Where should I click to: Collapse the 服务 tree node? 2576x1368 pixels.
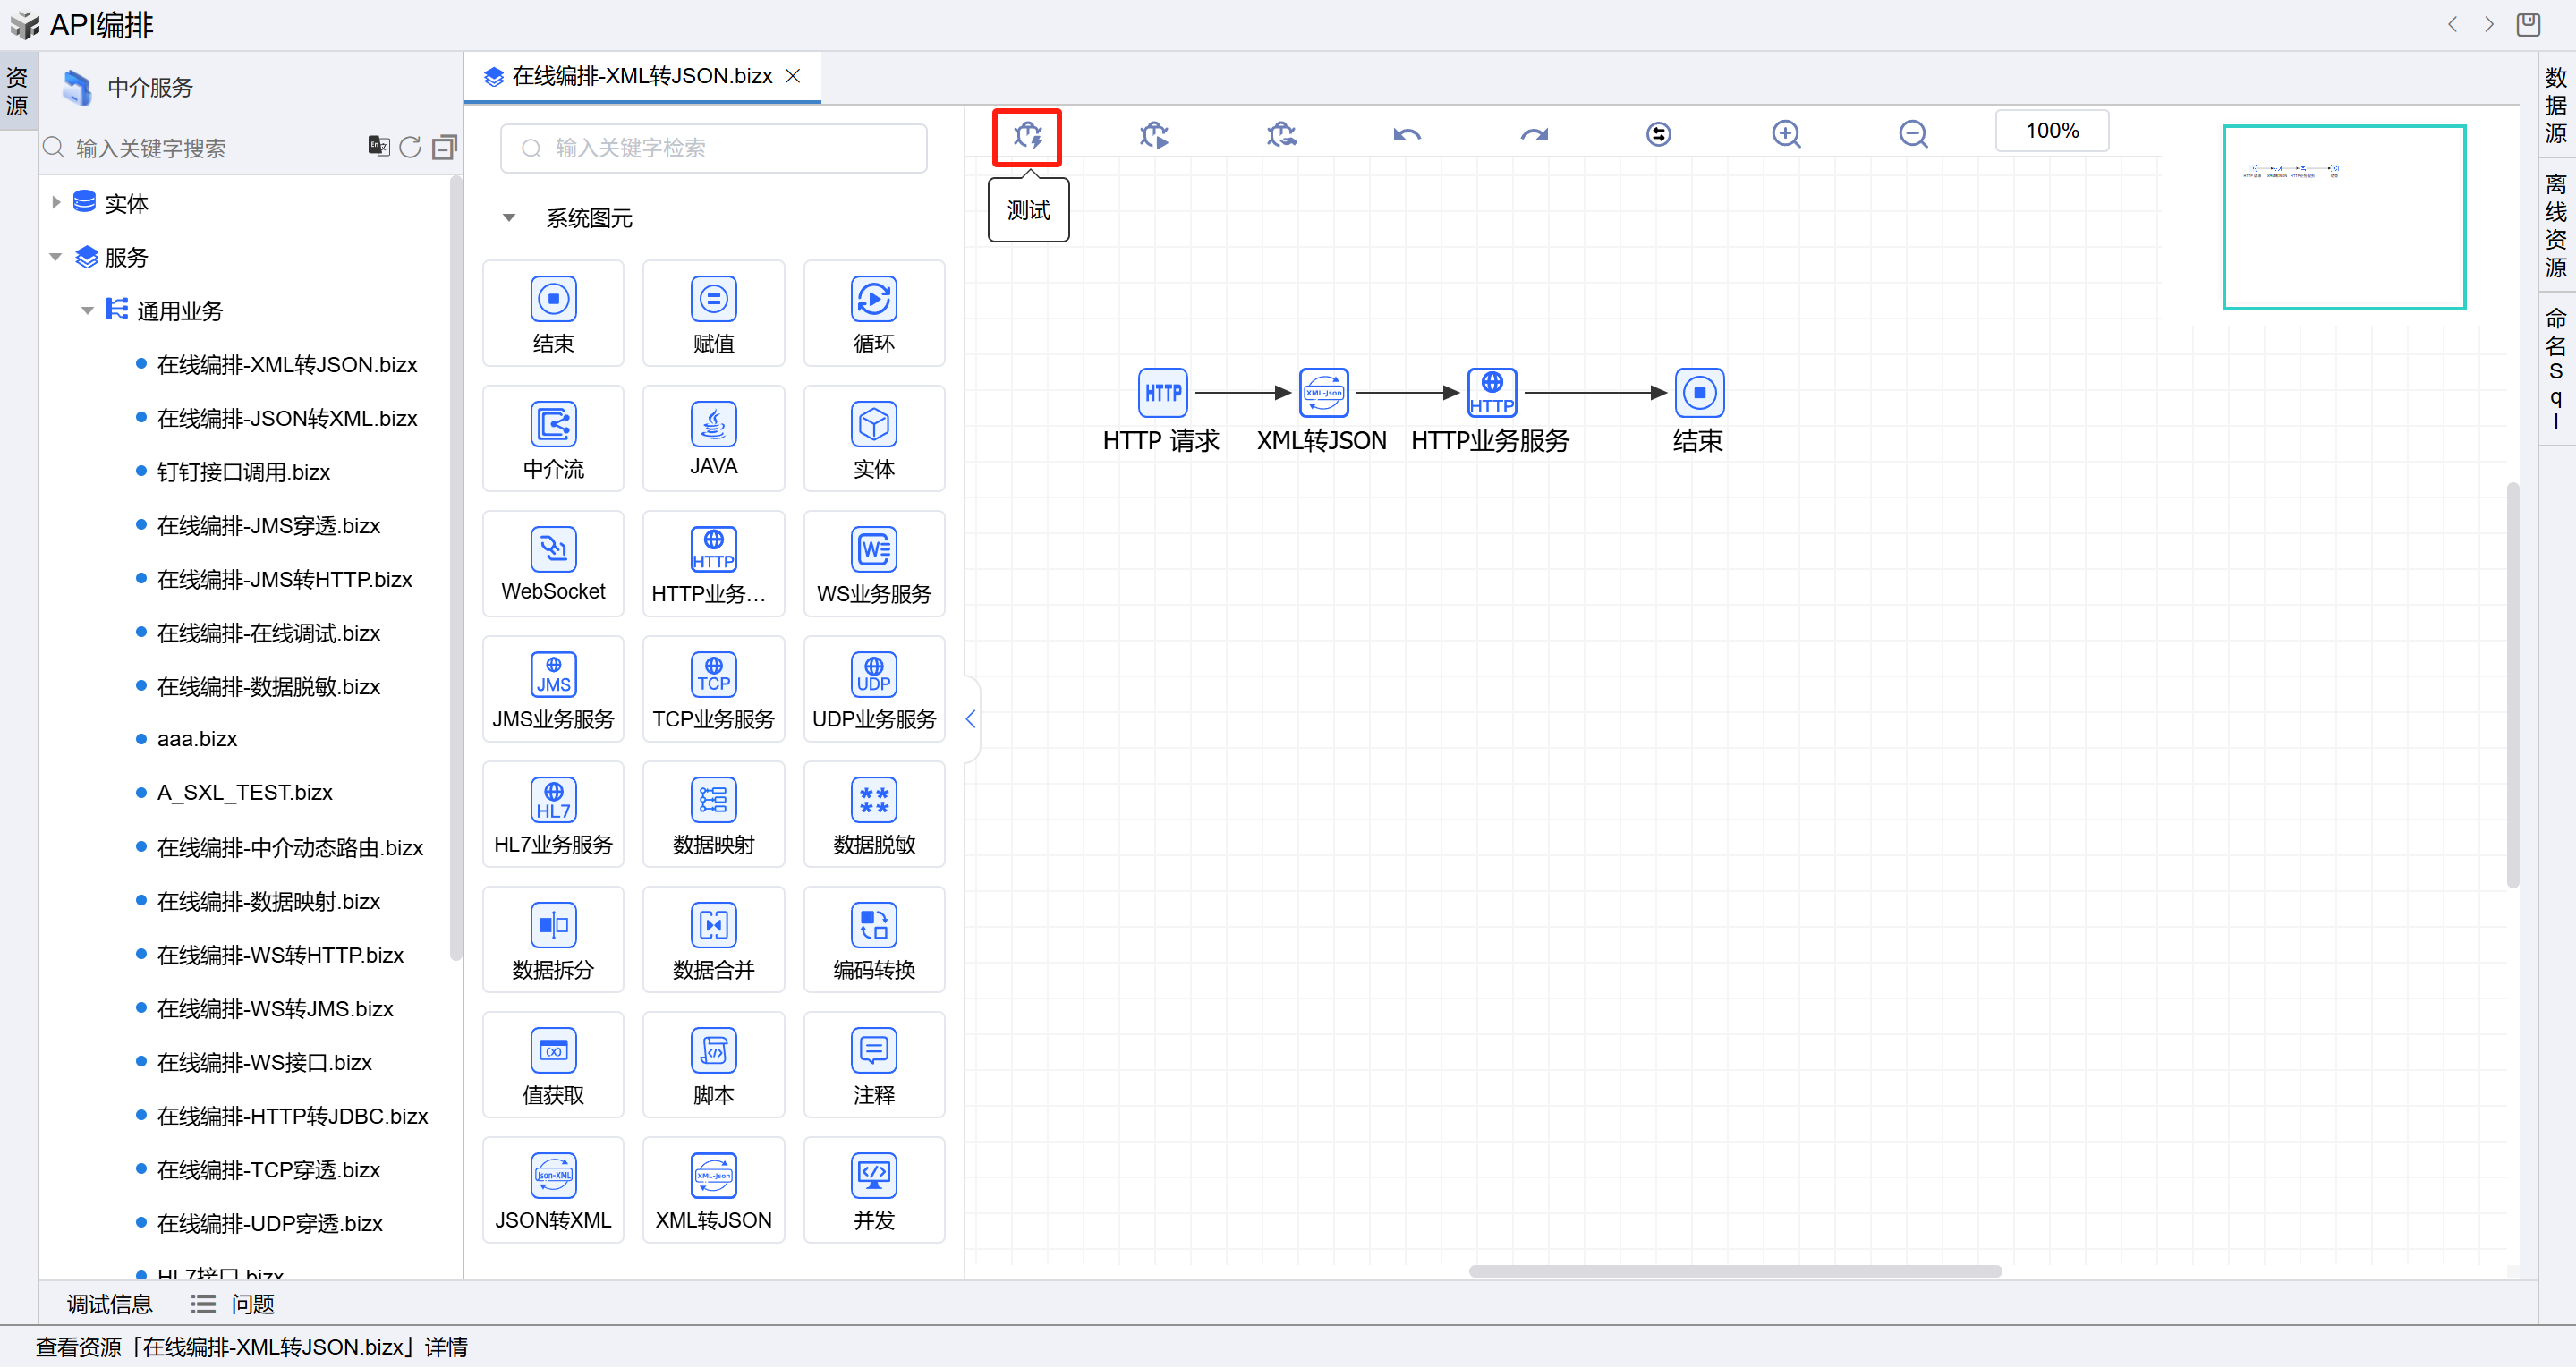pos(56,257)
